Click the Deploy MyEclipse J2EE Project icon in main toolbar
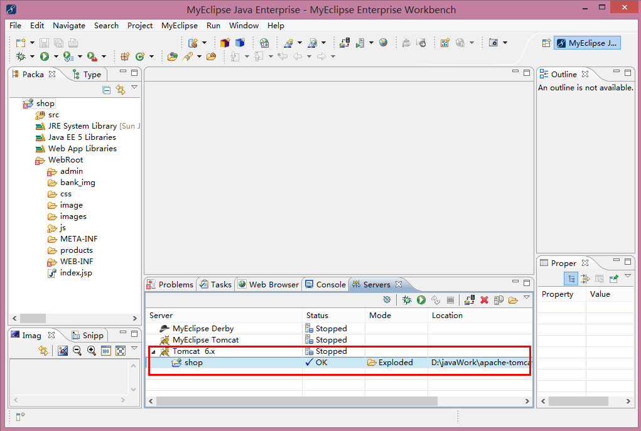The height and width of the screenshot is (431, 641). pyautogui.click(x=344, y=43)
